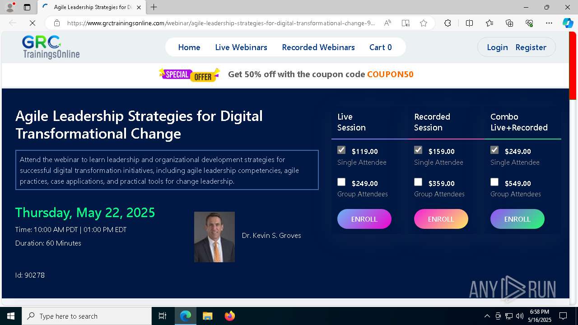Open the tab actions menu icon
The image size is (578, 325).
coord(27,7)
